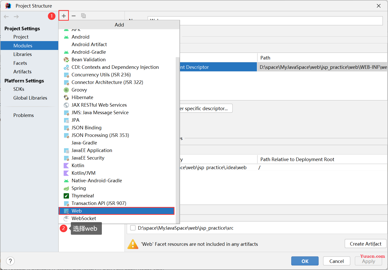
Task: Click the 'Web' Facet resources warning text
Action: click(x=199, y=244)
